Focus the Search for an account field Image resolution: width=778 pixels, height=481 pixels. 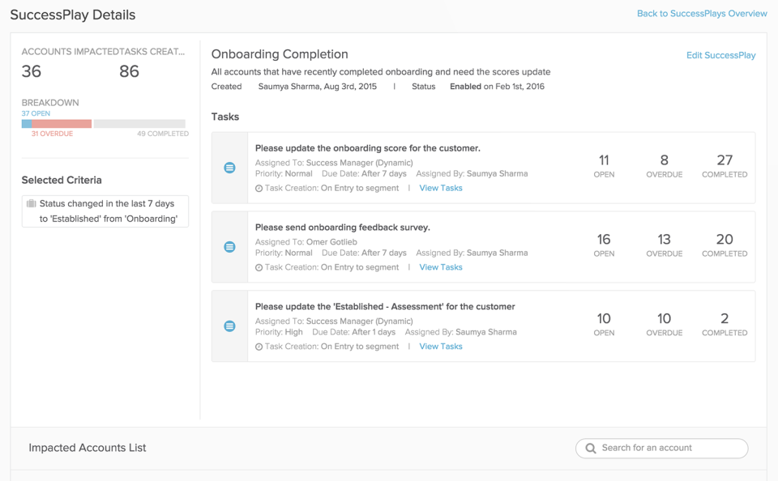pyautogui.click(x=661, y=449)
